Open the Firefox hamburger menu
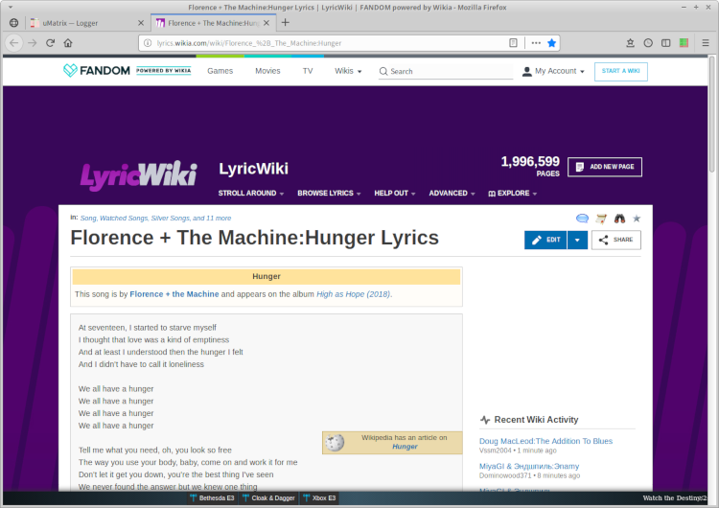 tap(706, 43)
